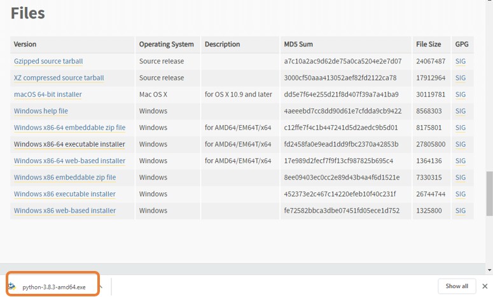Click the GPG column header
The width and height of the screenshot is (493, 297).
(462, 44)
